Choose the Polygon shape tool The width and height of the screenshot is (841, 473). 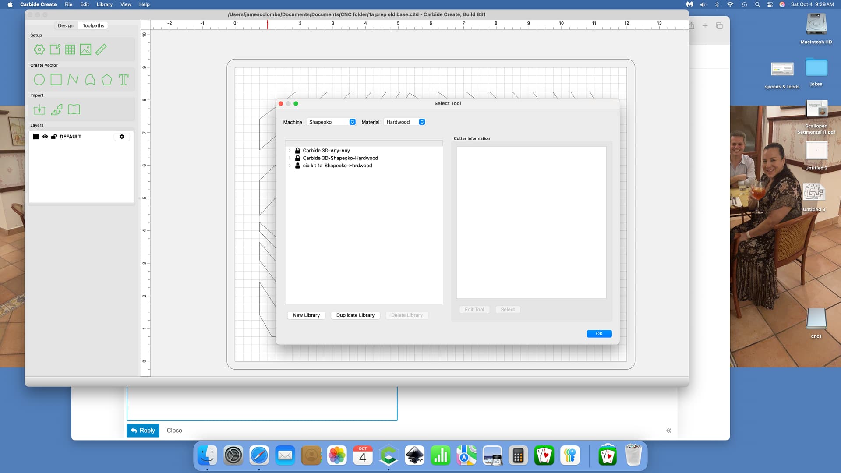point(106,80)
